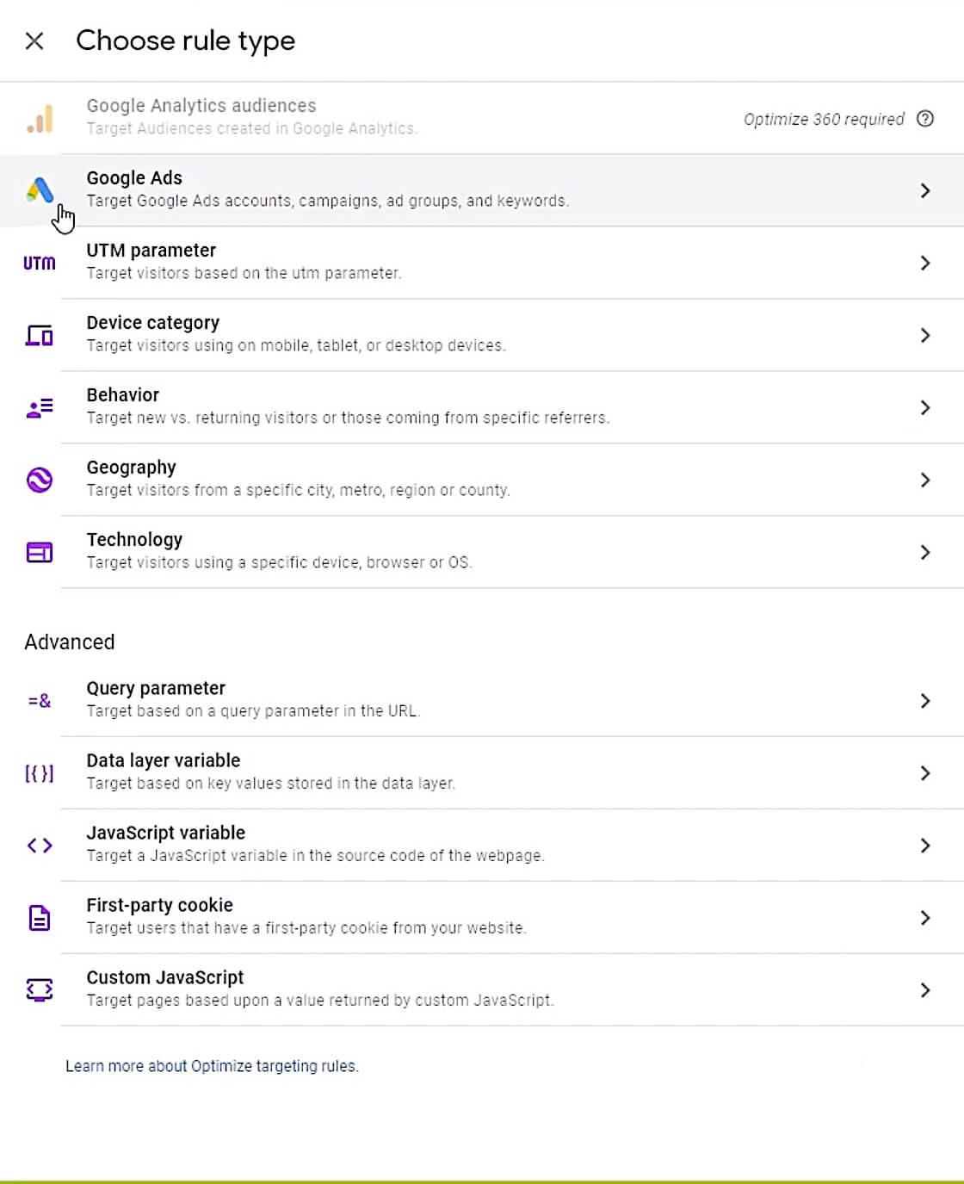The image size is (964, 1184).
Task: Select the Google Ads rule type
Action: [482, 190]
